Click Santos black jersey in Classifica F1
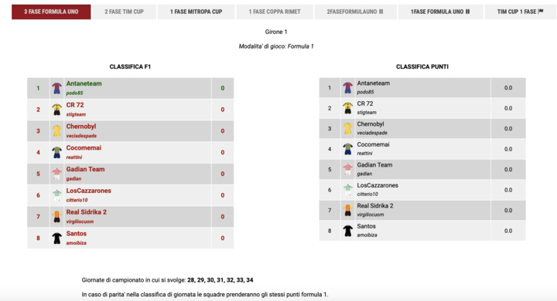The image size is (557, 301). [x=56, y=238]
